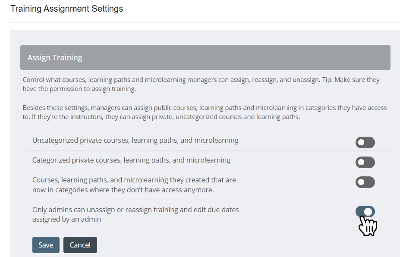Disable the admin-only unassign training toggle
The image size is (400, 257).
365,211
